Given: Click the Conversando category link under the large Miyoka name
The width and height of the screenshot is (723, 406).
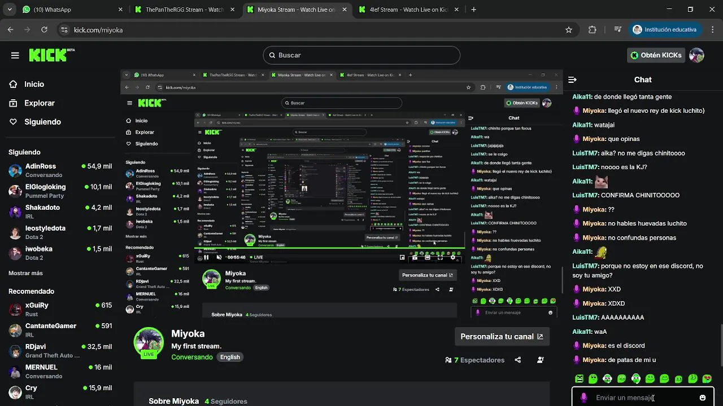Looking at the screenshot, I should tap(192, 357).
